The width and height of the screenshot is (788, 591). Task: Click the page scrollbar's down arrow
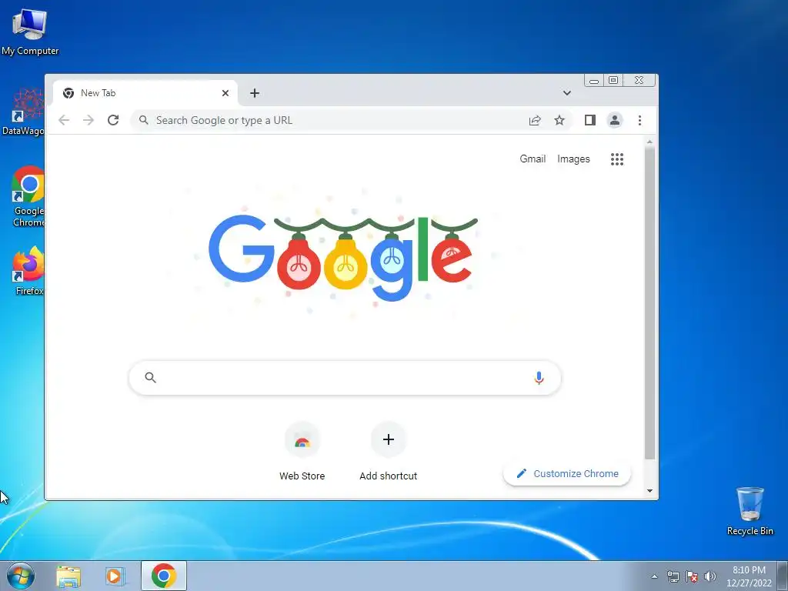pyautogui.click(x=649, y=491)
